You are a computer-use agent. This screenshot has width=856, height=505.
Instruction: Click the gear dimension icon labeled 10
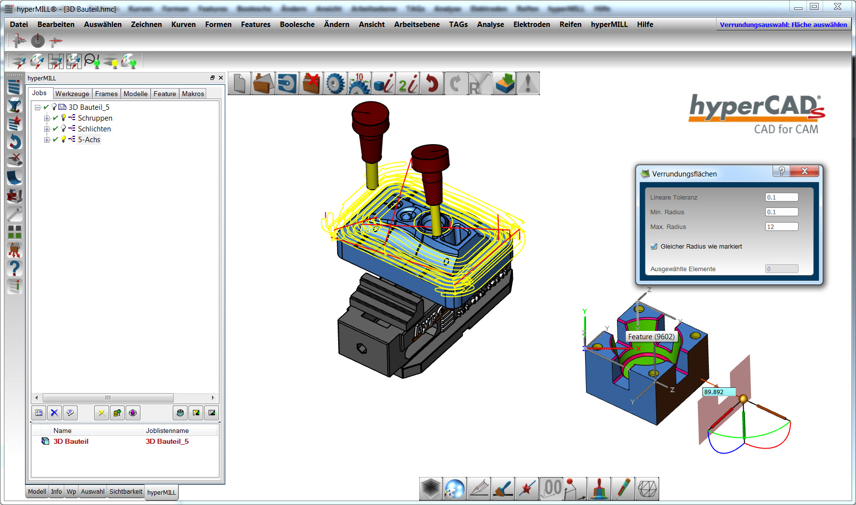tap(360, 83)
